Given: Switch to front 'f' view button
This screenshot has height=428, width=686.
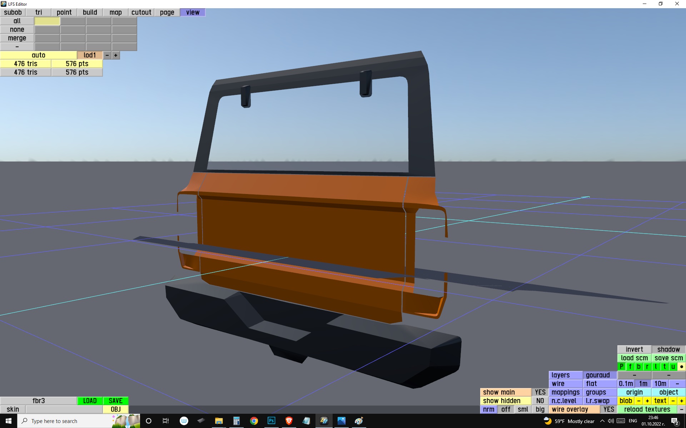Looking at the screenshot, I should [630, 366].
